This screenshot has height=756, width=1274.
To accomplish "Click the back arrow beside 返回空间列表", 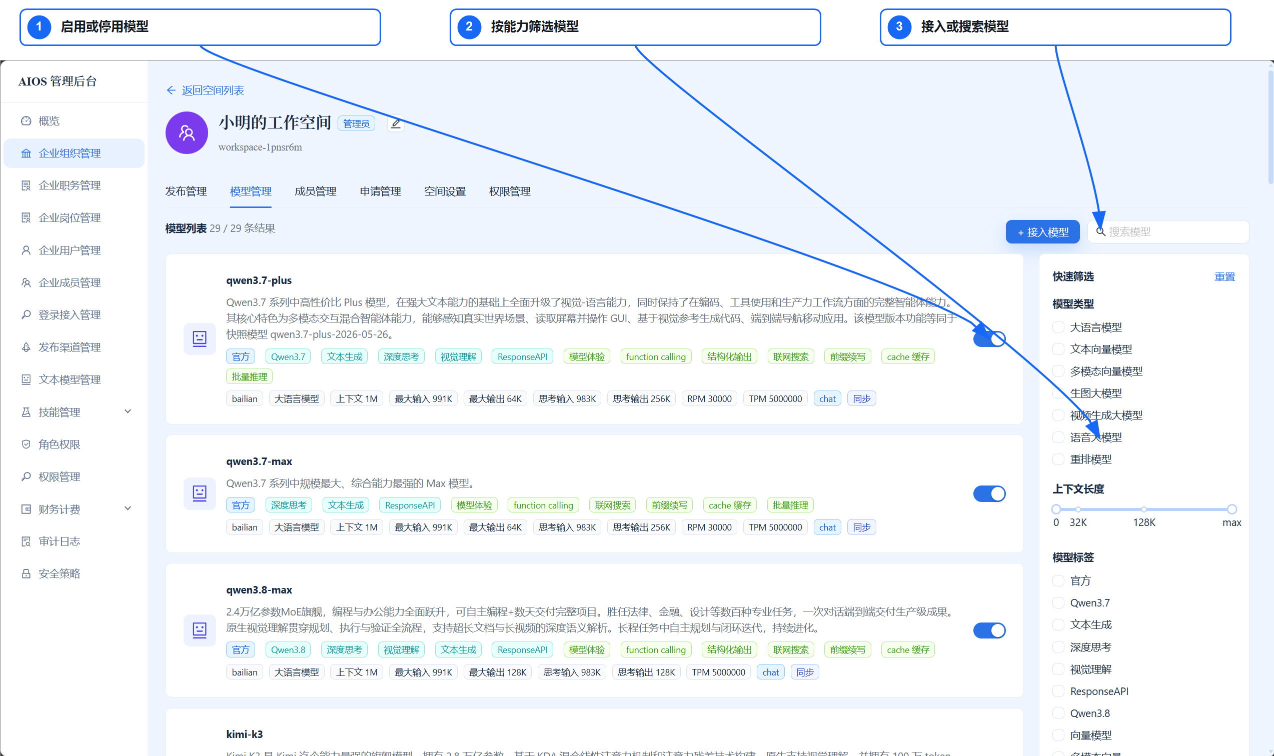I will pos(171,90).
